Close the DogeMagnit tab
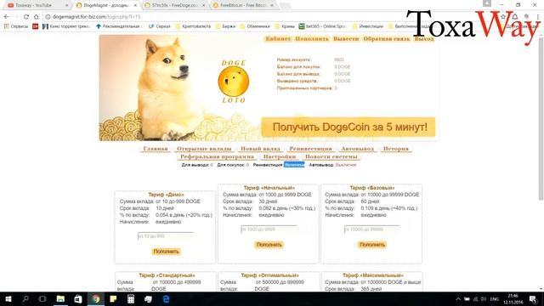This screenshot has width=544, height=306. pos(135,5)
